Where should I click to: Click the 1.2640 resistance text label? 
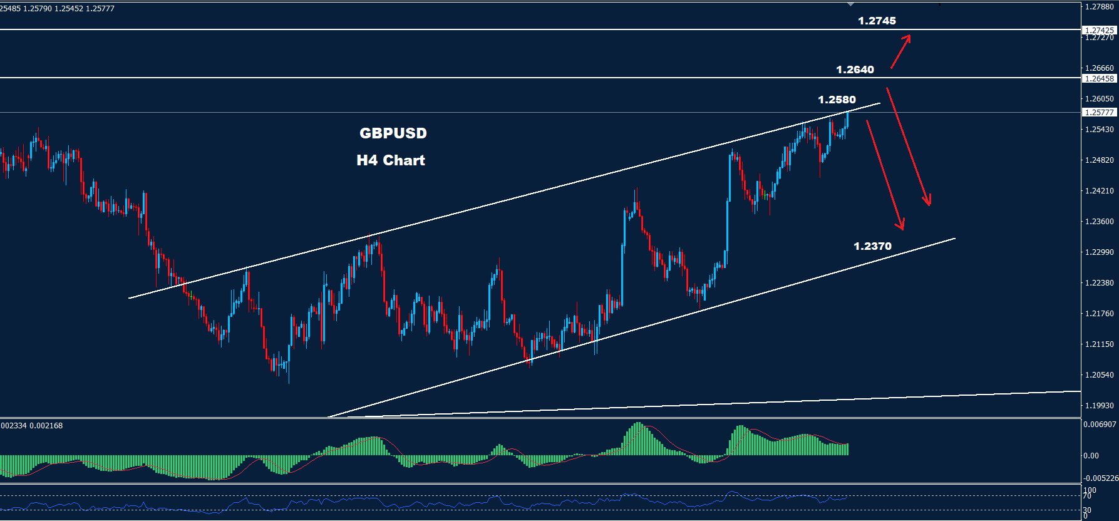855,70
